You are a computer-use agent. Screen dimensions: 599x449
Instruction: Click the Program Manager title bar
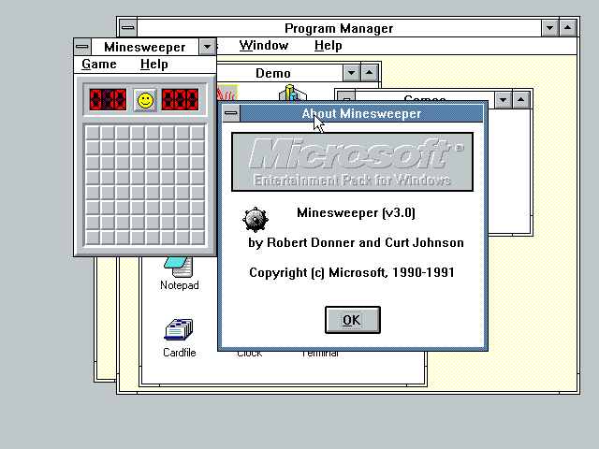coord(339,28)
